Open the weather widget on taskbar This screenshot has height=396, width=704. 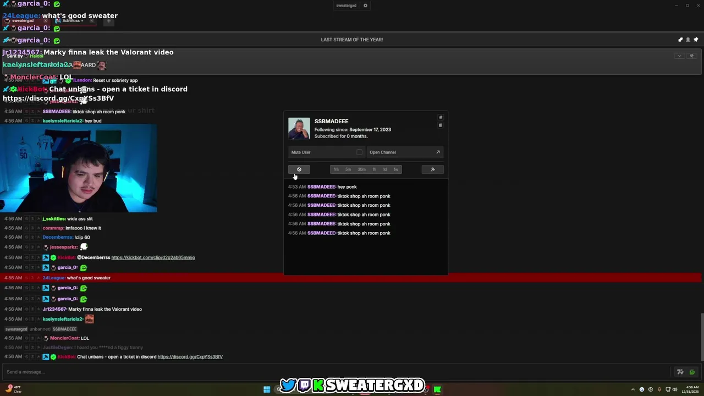point(13,389)
